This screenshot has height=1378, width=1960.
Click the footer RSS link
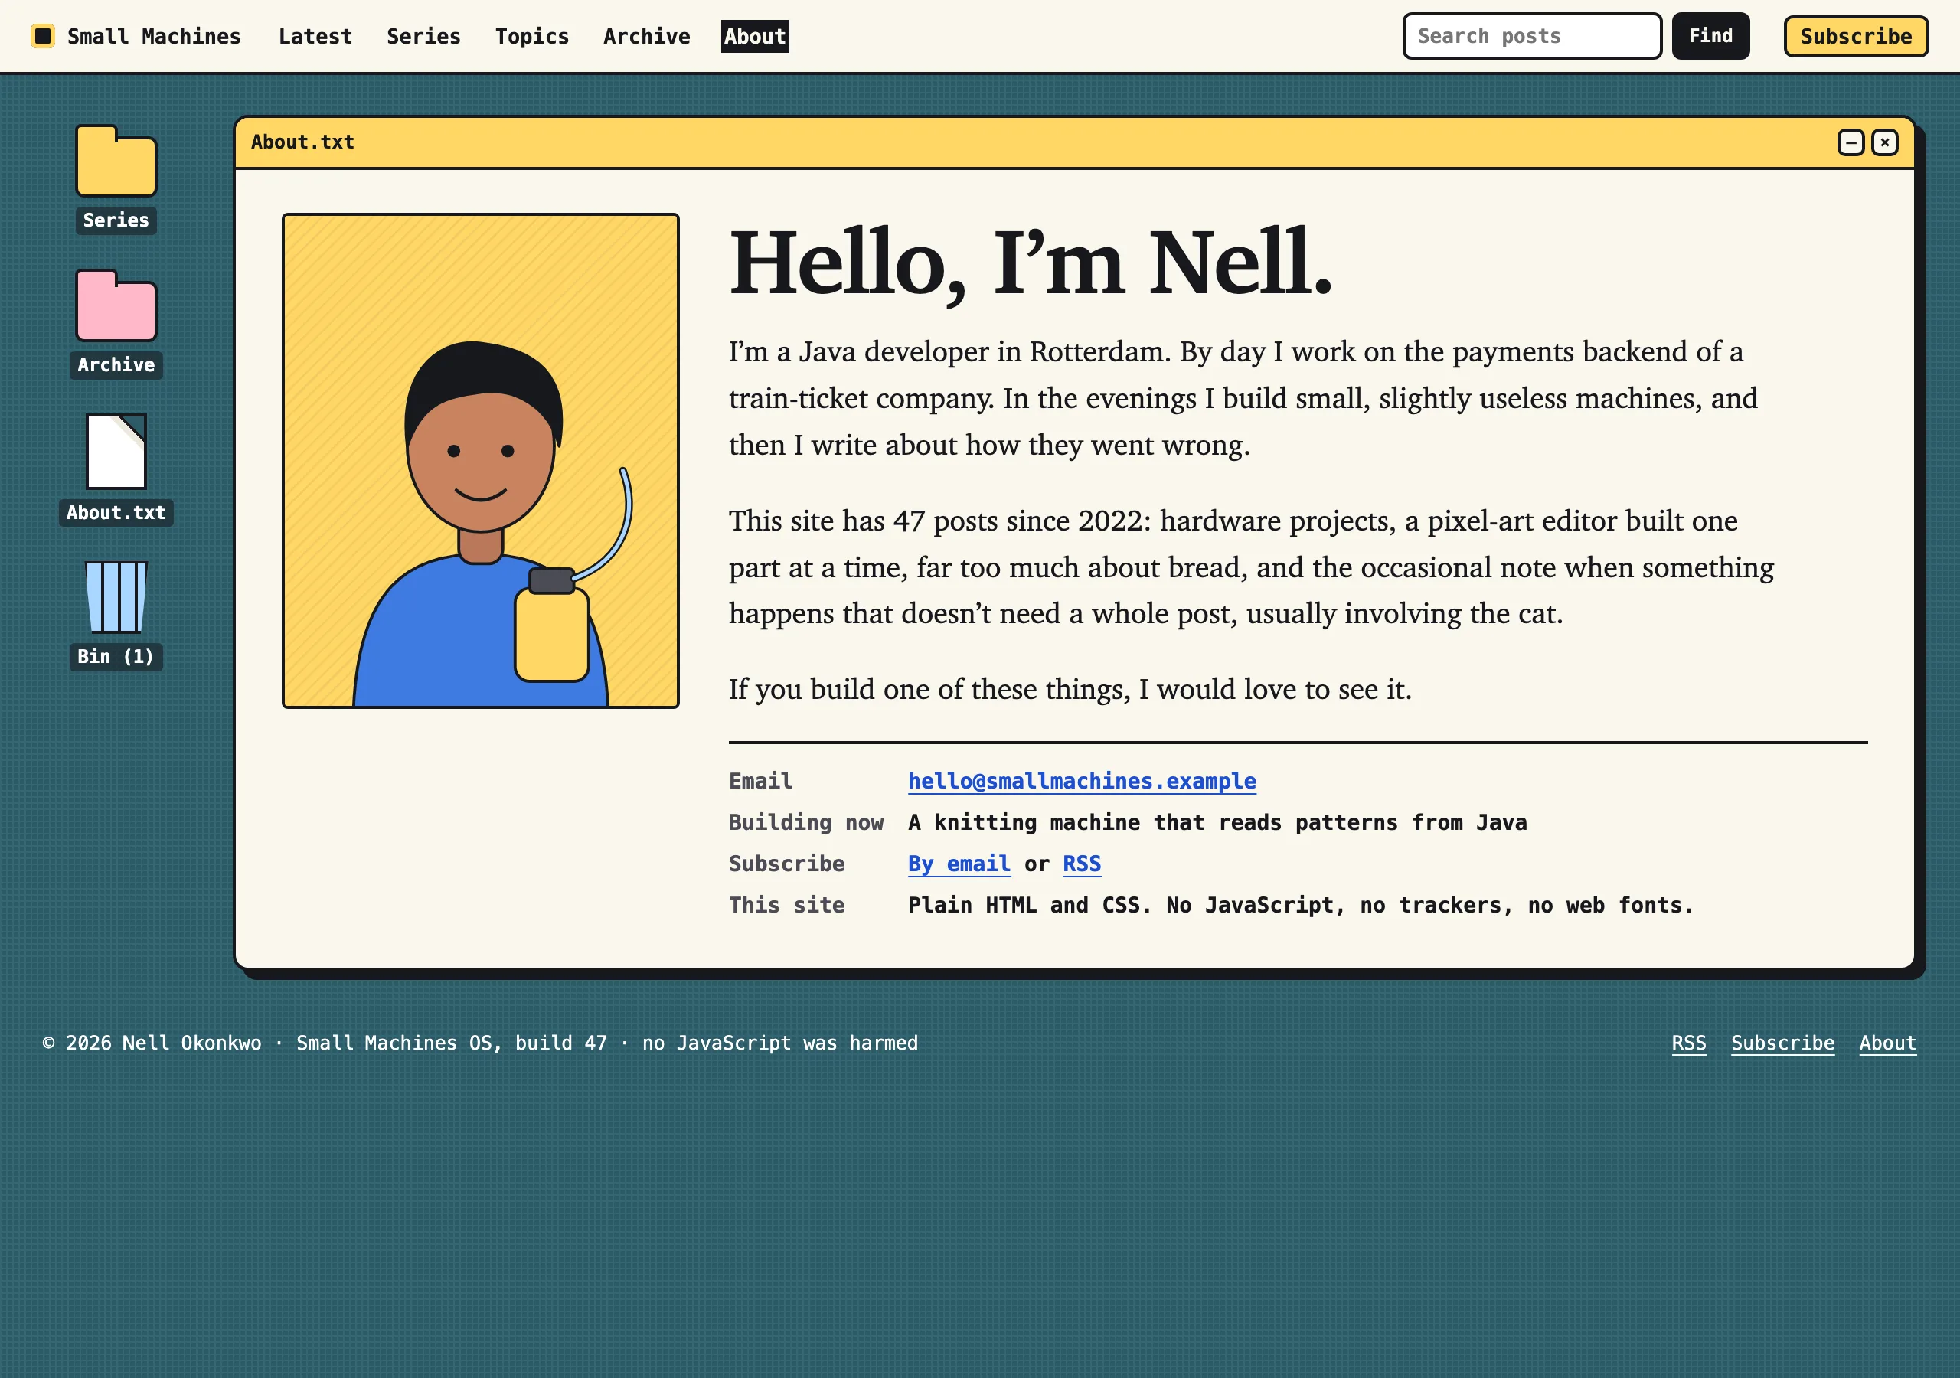tap(1688, 1043)
